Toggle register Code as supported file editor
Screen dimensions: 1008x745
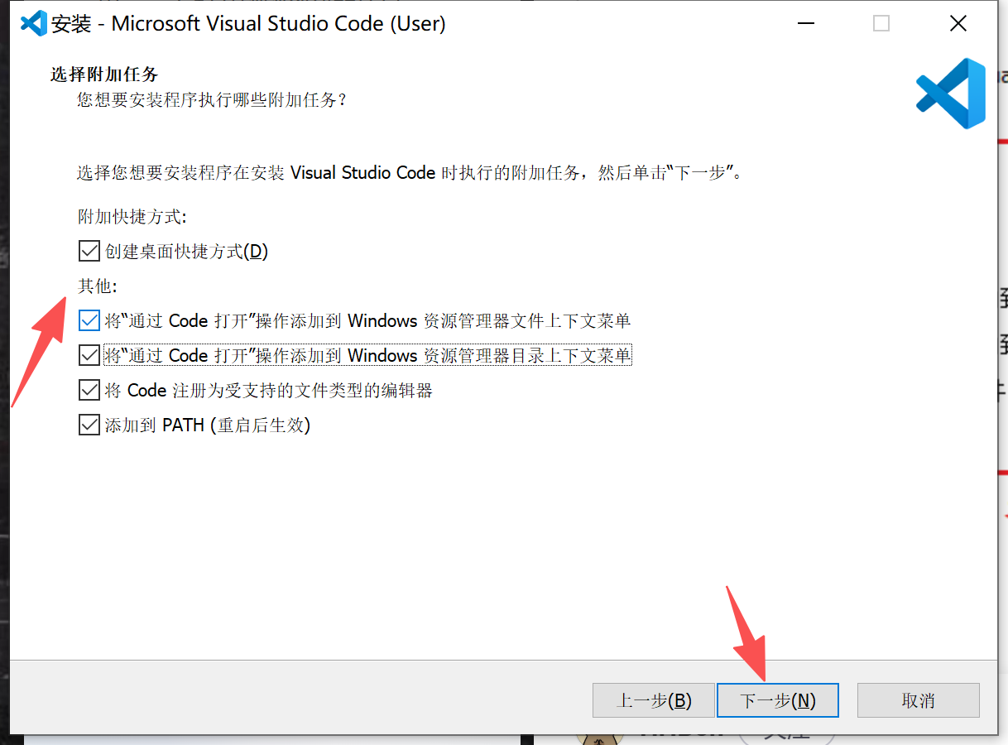(x=89, y=390)
